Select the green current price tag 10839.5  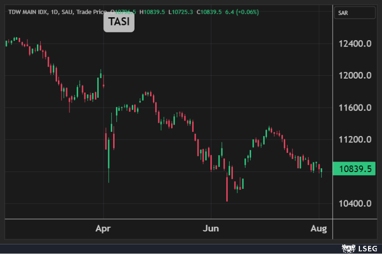point(355,169)
